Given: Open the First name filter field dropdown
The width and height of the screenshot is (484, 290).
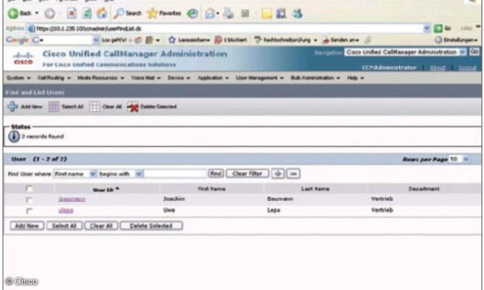Looking at the screenshot, I should click(x=75, y=174).
